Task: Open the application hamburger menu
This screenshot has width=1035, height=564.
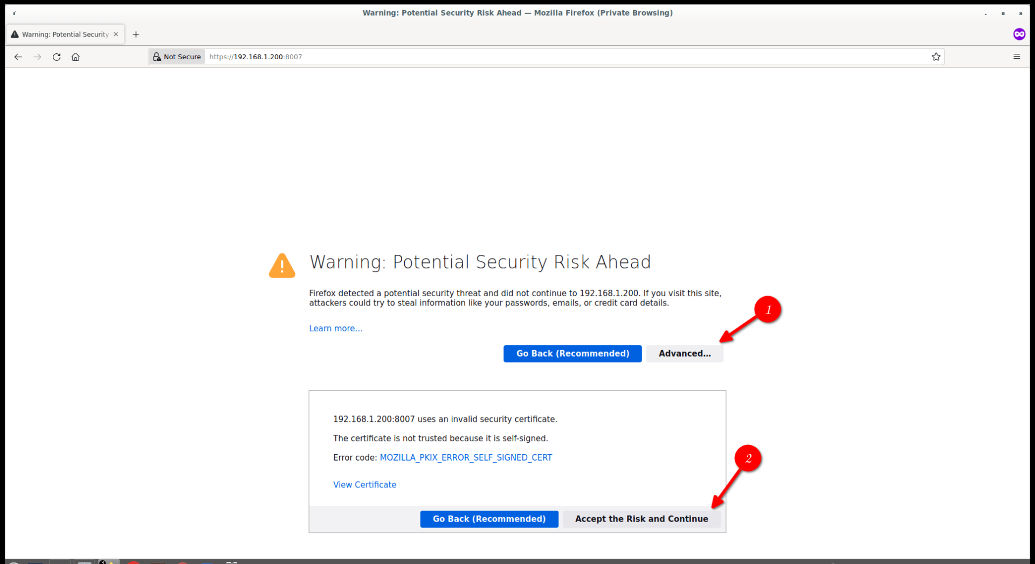Action: pyautogui.click(x=1017, y=57)
